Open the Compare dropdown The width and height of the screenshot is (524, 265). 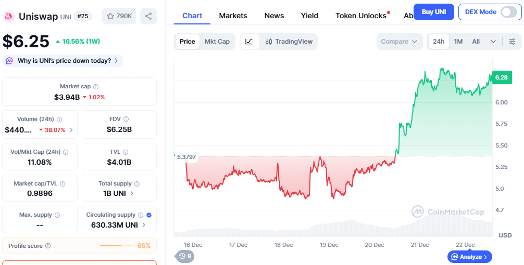pyautogui.click(x=400, y=42)
